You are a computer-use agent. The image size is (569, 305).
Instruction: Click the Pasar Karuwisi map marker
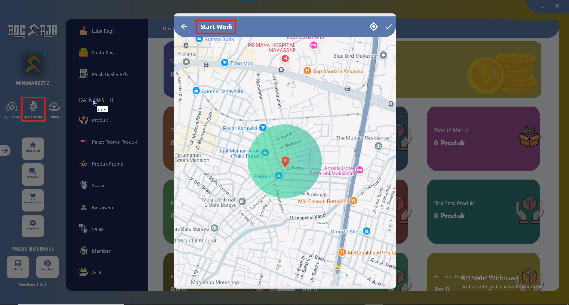click(263, 128)
